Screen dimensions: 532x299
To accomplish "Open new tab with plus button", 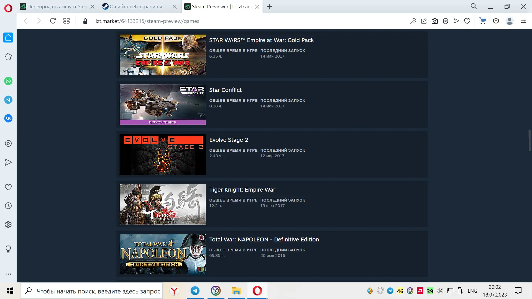I will tap(269, 7).
